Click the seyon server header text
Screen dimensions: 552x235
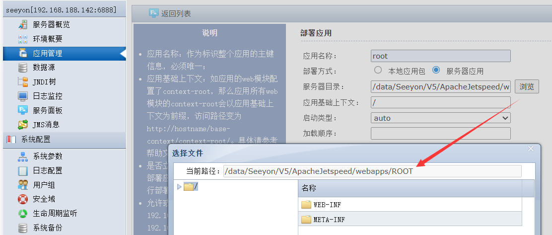pyautogui.click(x=61, y=10)
